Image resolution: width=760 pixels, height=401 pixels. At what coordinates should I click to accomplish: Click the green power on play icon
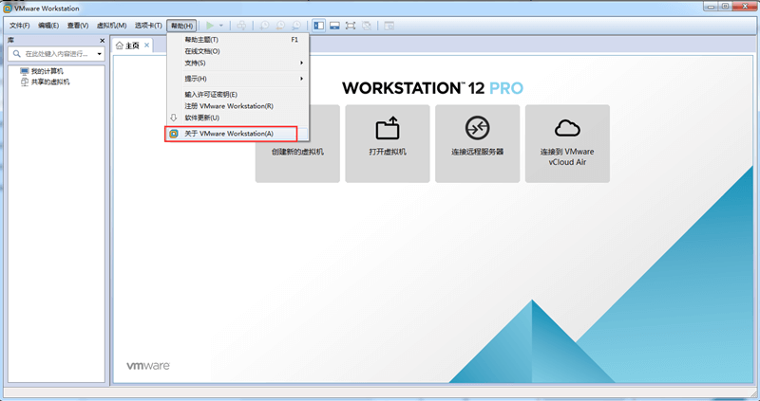[210, 26]
